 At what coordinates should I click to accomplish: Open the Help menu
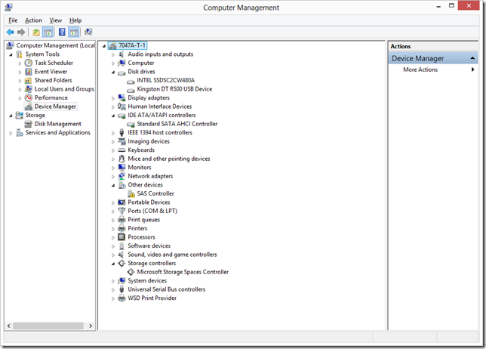75,20
